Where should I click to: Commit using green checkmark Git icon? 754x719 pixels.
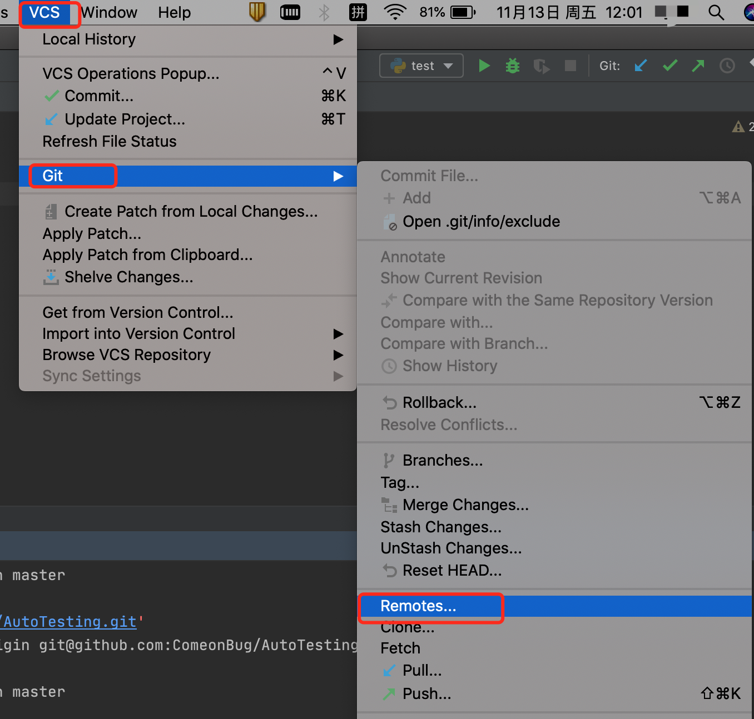pyautogui.click(x=670, y=66)
